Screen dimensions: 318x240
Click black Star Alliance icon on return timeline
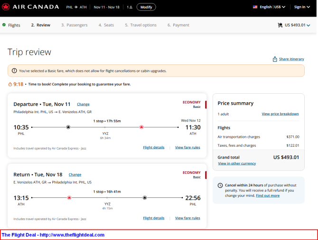click(x=145, y=198)
